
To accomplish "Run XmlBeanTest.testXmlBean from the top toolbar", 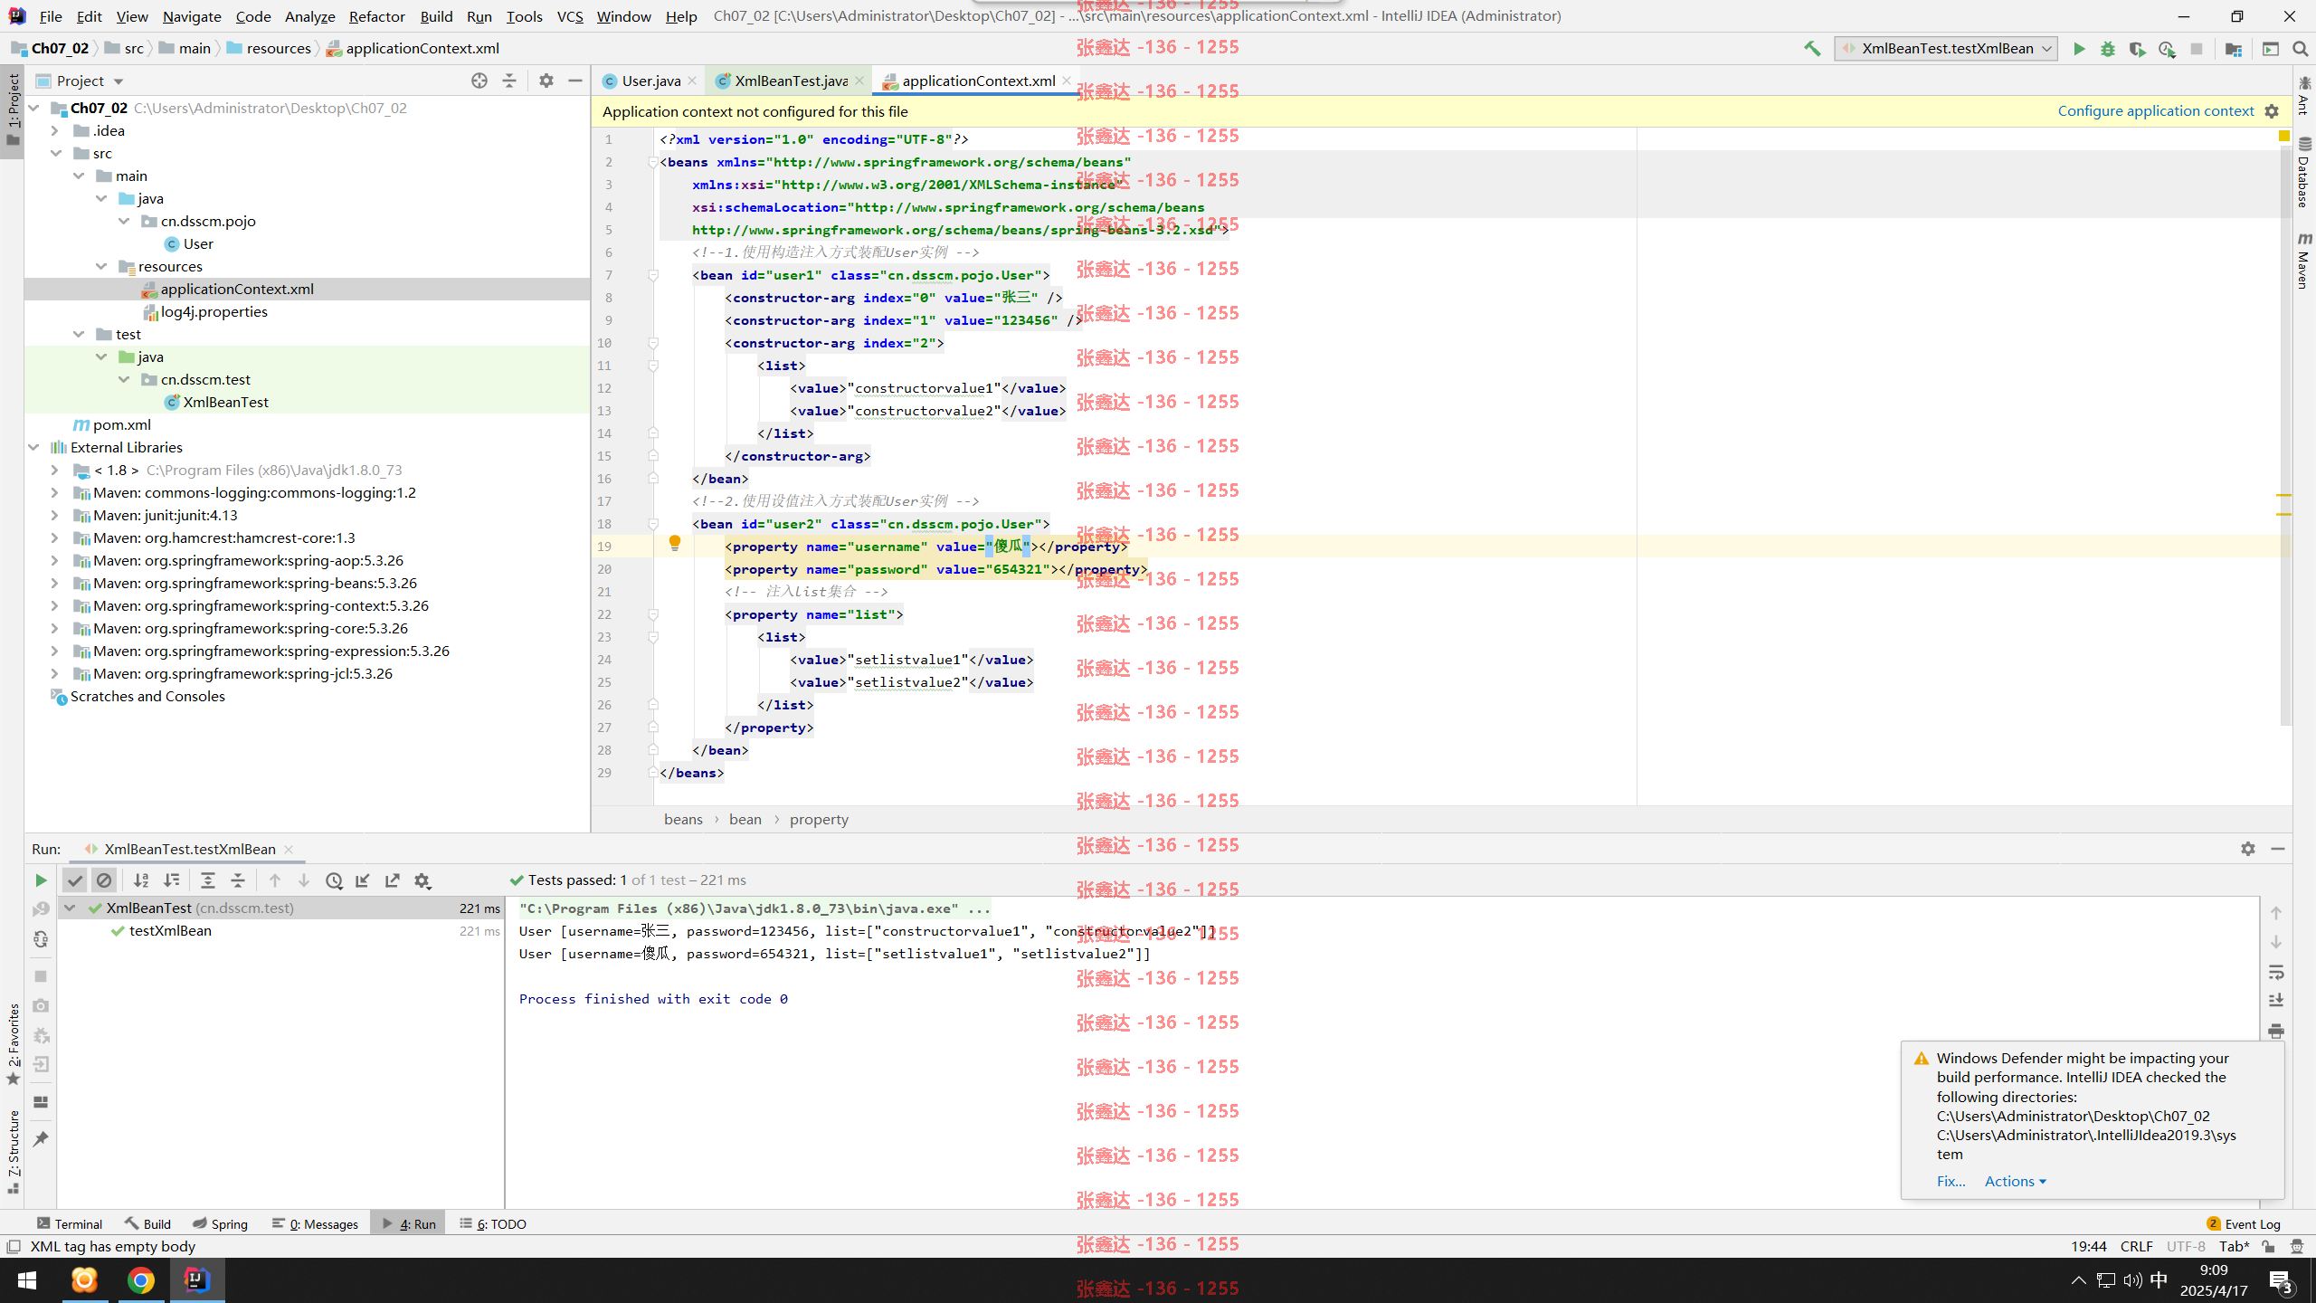I will pos(2079,49).
